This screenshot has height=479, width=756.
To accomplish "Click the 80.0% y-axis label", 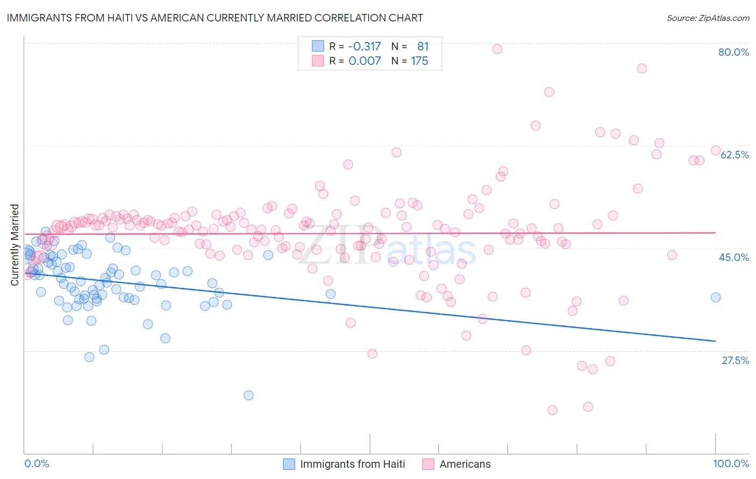I will tap(733, 52).
